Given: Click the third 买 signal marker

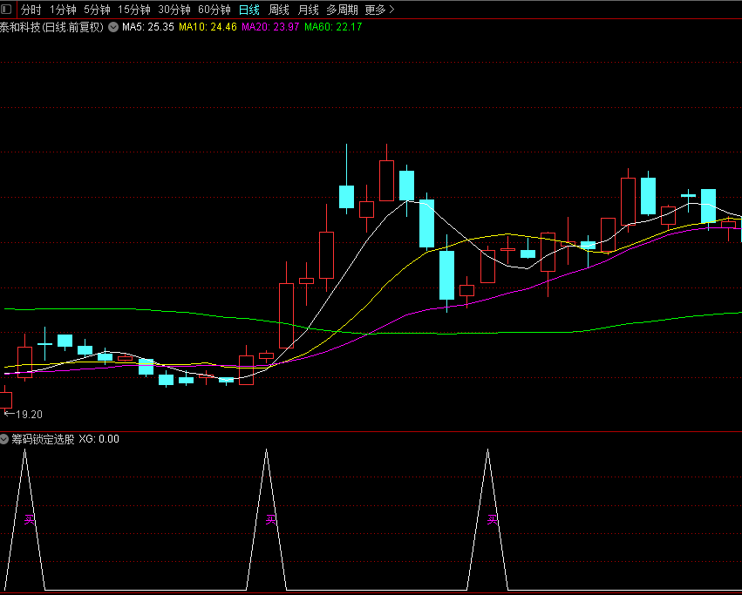Looking at the screenshot, I should tap(492, 520).
